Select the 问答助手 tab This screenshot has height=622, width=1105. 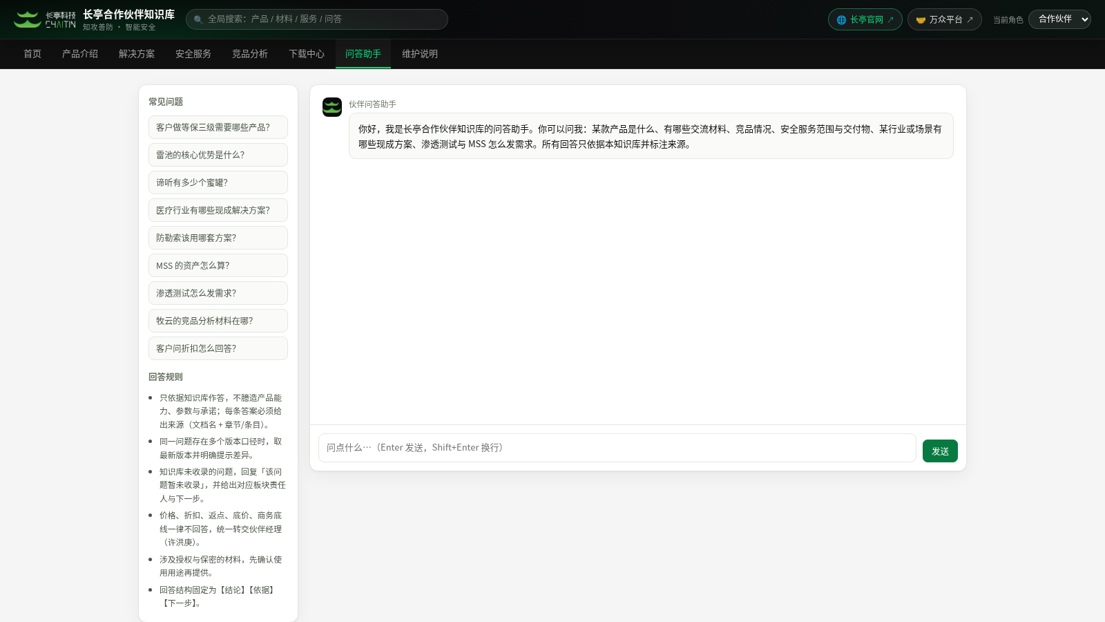tap(363, 54)
